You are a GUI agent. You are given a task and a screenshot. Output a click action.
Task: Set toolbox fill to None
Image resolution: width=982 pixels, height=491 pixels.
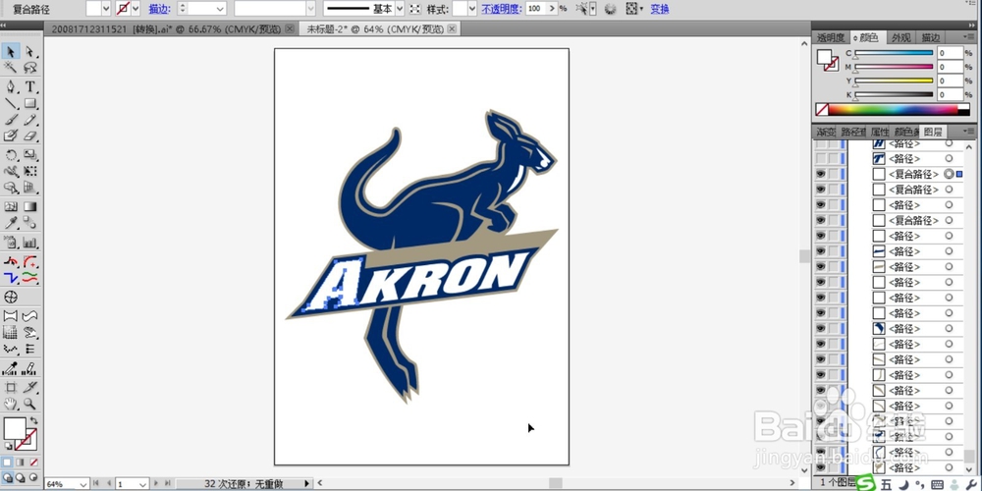point(33,463)
